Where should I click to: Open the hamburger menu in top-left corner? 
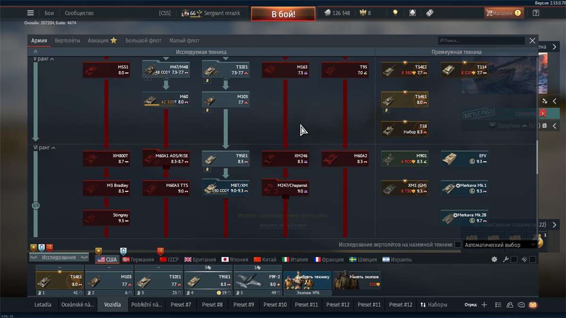click(x=30, y=13)
